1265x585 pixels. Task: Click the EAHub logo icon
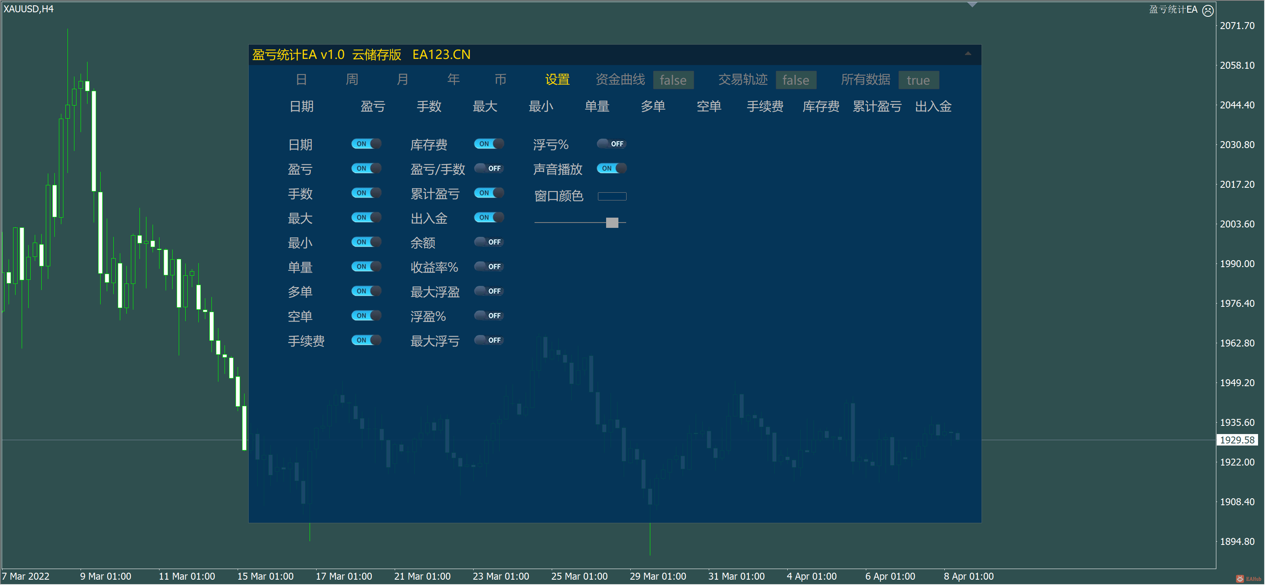pyautogui.click(x=1240, y=578)
